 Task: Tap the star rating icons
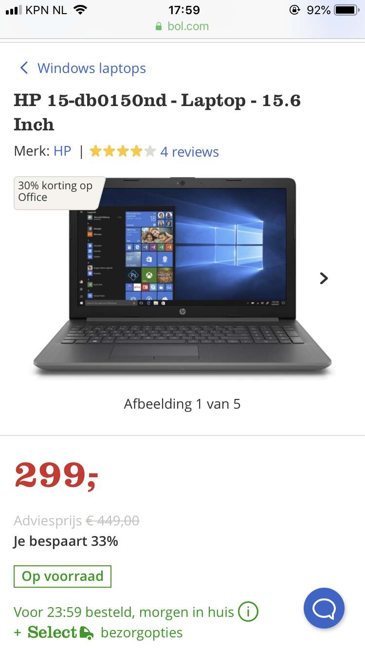[x=123, y=152]
